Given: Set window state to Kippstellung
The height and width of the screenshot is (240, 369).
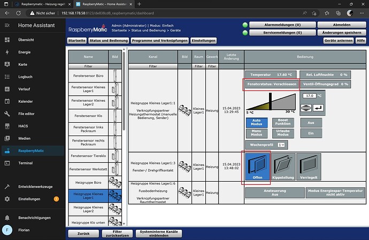Looking at the screenshot, I should coord(283,167).
